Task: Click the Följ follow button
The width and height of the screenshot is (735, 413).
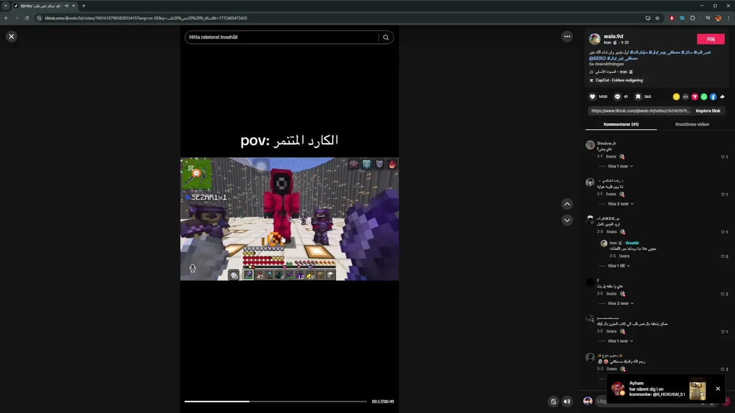Action: coord(710,39)
